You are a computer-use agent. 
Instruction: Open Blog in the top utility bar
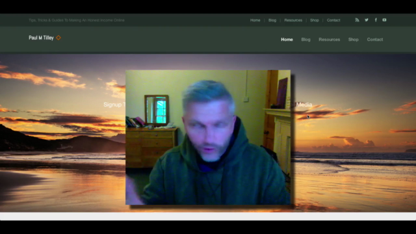[272, 20]
